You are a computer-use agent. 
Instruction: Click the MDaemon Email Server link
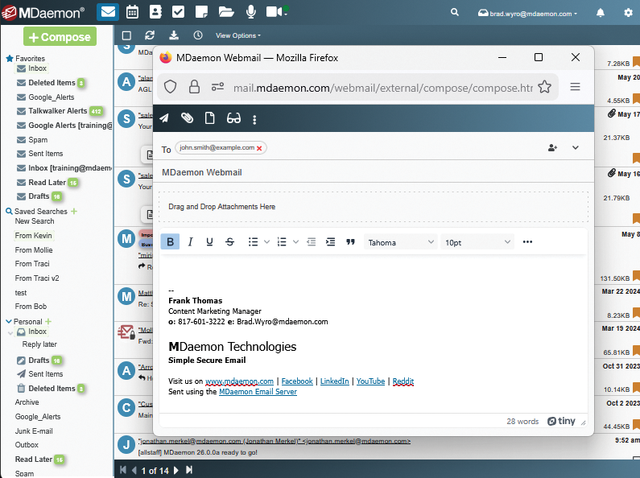tap(258, 392)
